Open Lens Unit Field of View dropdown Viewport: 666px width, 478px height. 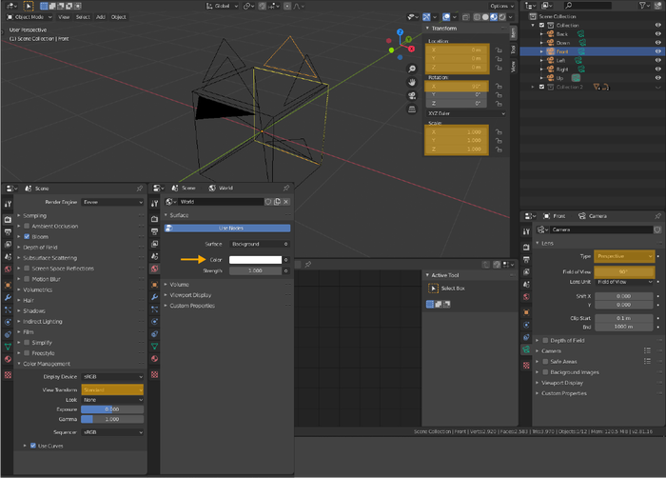point(624,282)
